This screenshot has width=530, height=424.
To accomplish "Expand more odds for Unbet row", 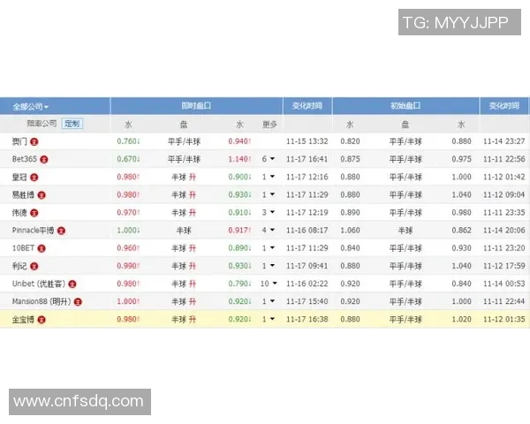I will (269, 284).
